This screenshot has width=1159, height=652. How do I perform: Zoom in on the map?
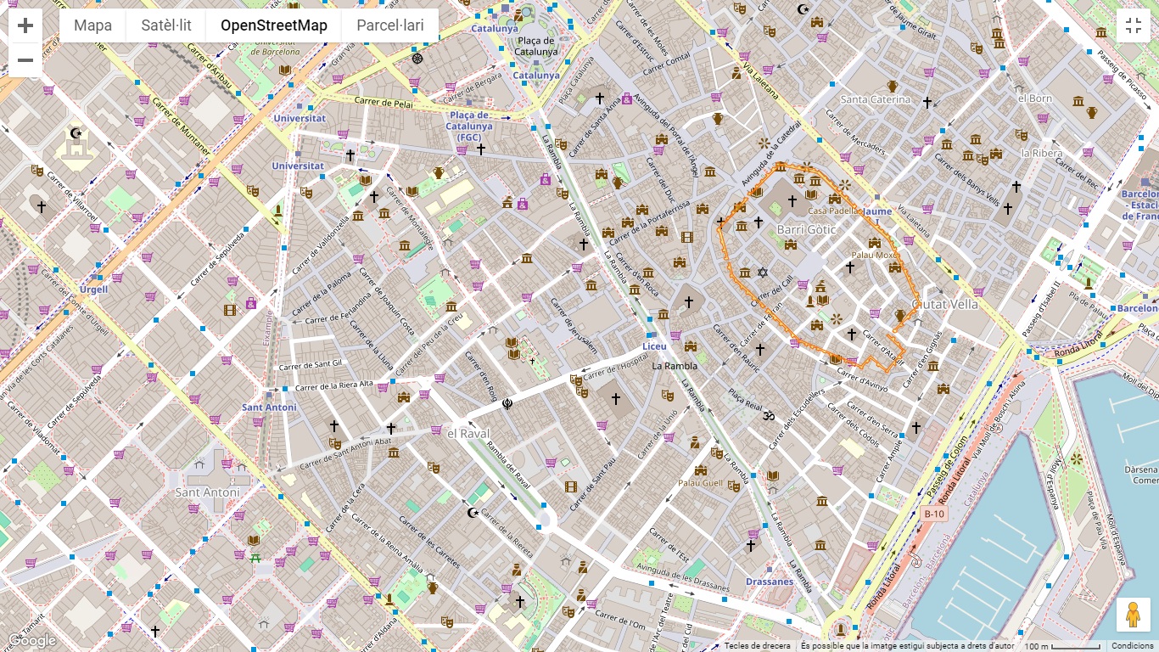(25, 25)
